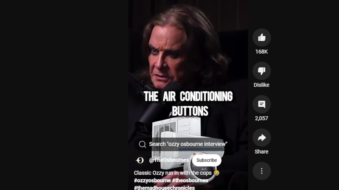The width and height of the screenshot is (339, 190).
Task: Like the short with thumbs up icon
Action: (x=261, y=38)
